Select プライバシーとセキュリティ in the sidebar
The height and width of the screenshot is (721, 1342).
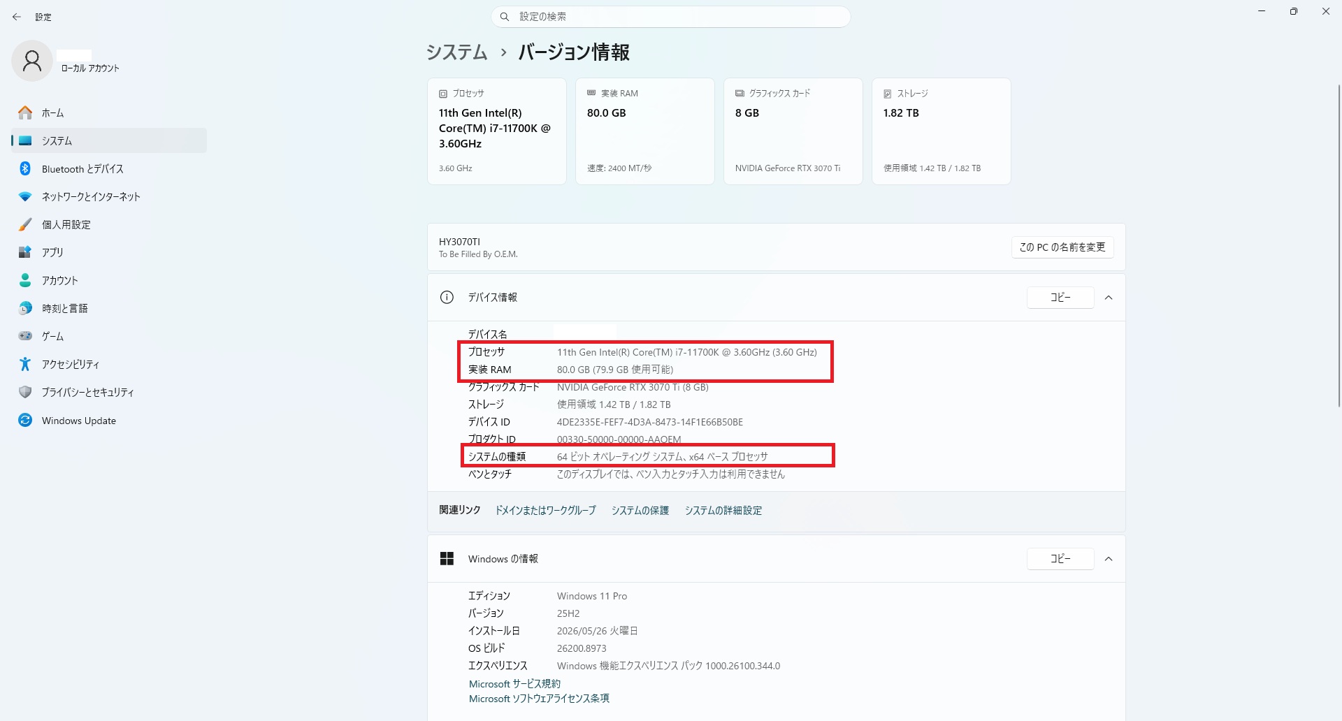pyautogui.click(x=109, y=392)
